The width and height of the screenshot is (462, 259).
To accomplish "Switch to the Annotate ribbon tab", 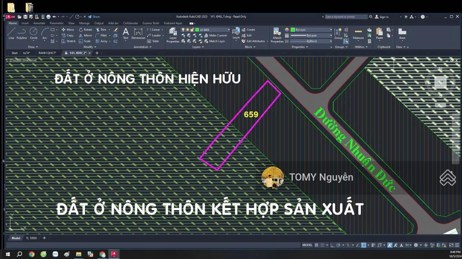I will [x=39, y=23].
